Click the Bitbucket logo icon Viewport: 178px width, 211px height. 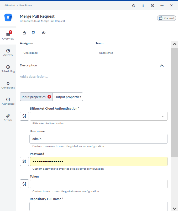(8, 18)
